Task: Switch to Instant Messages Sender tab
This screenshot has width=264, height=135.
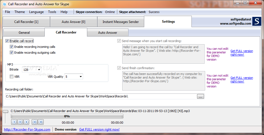Action: (x=121, y=22)
